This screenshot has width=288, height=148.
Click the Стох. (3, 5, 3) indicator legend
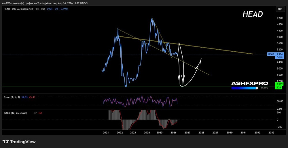[x=12, y=97]
